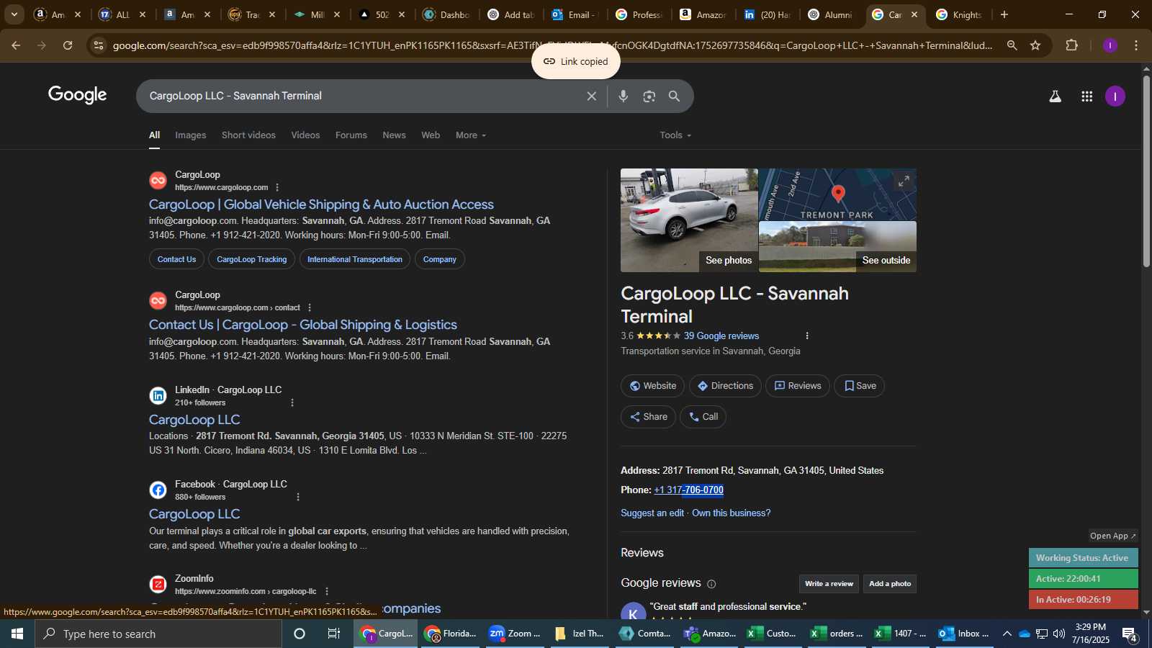Show info icon beside Google reviews heading
This screenshot has height=648, width=1152.
pyautogui.click(x=711, y=584)
